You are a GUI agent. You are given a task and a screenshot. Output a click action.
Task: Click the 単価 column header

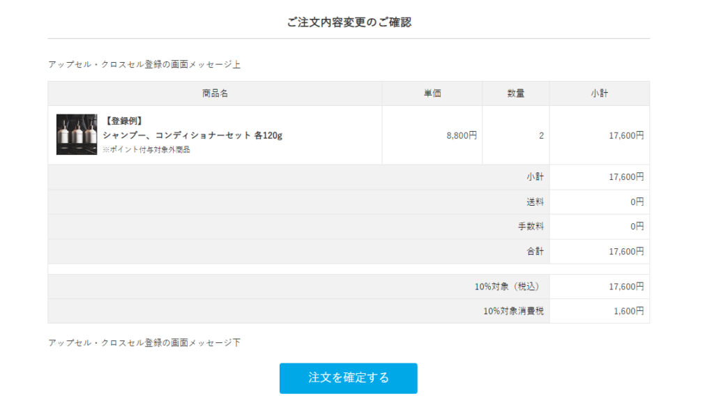point(432,93)
